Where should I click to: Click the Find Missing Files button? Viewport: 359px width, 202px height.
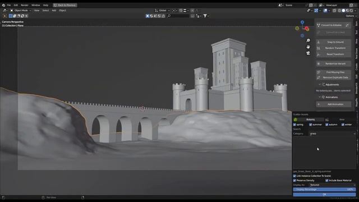334,72
